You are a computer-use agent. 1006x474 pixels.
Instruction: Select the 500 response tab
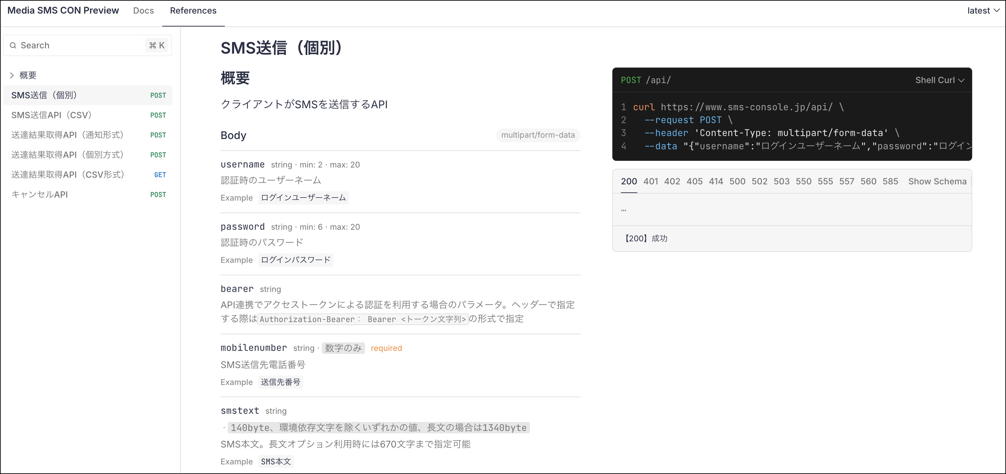coord(737,182)
